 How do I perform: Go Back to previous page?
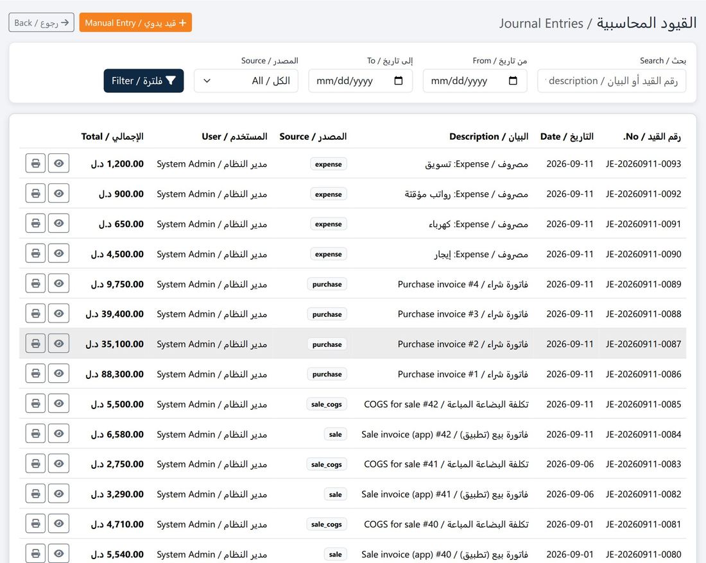pyautogui.click(x=42, y=22)
